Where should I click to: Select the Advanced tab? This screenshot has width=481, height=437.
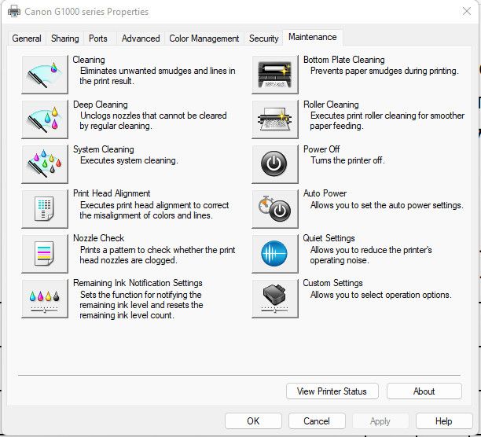coord(141,39)
